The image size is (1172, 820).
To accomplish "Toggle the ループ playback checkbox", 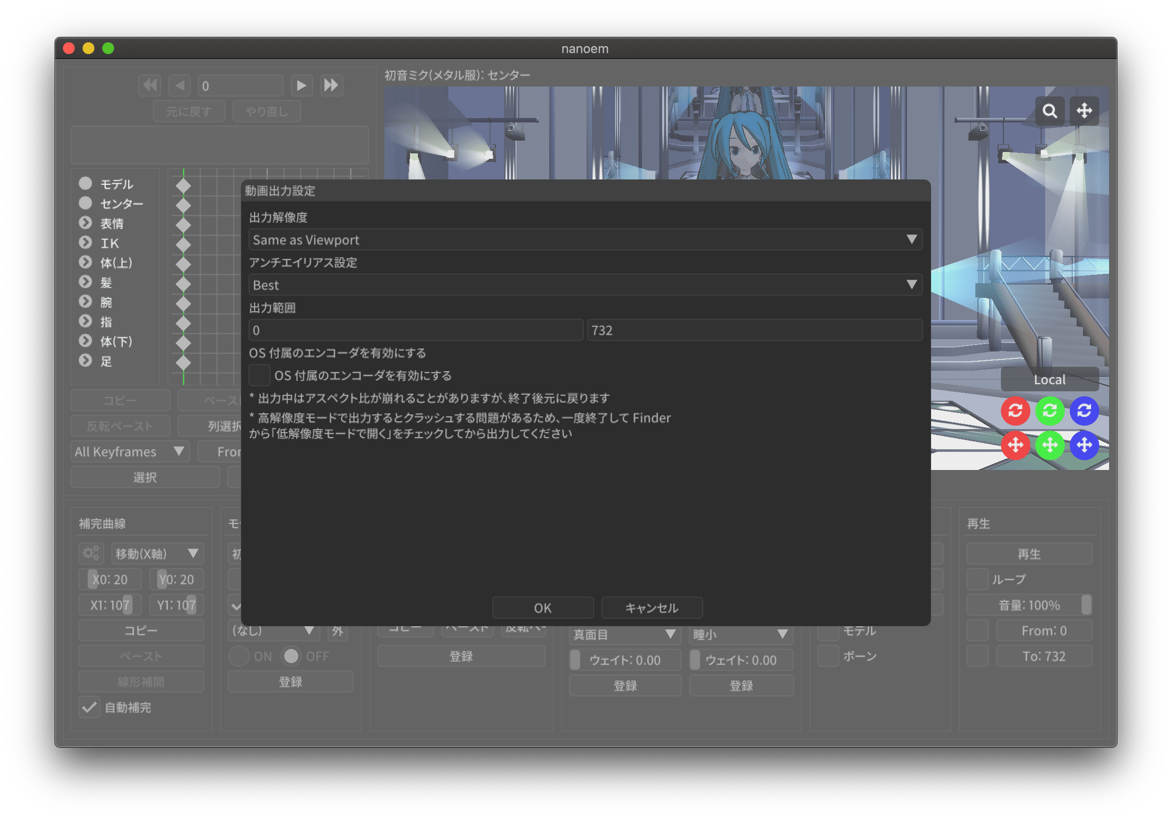I will [x=977, y=580].
